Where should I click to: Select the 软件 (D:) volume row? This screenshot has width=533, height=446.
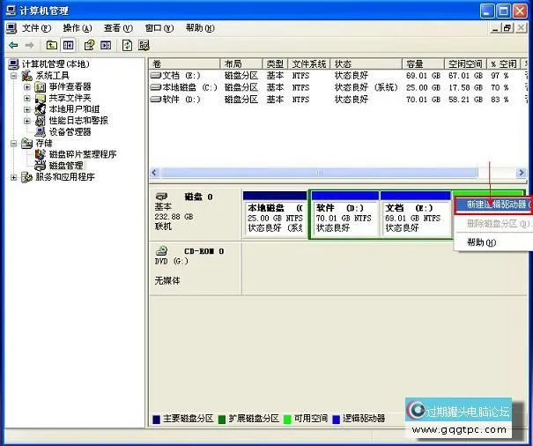tap(337, 100)
